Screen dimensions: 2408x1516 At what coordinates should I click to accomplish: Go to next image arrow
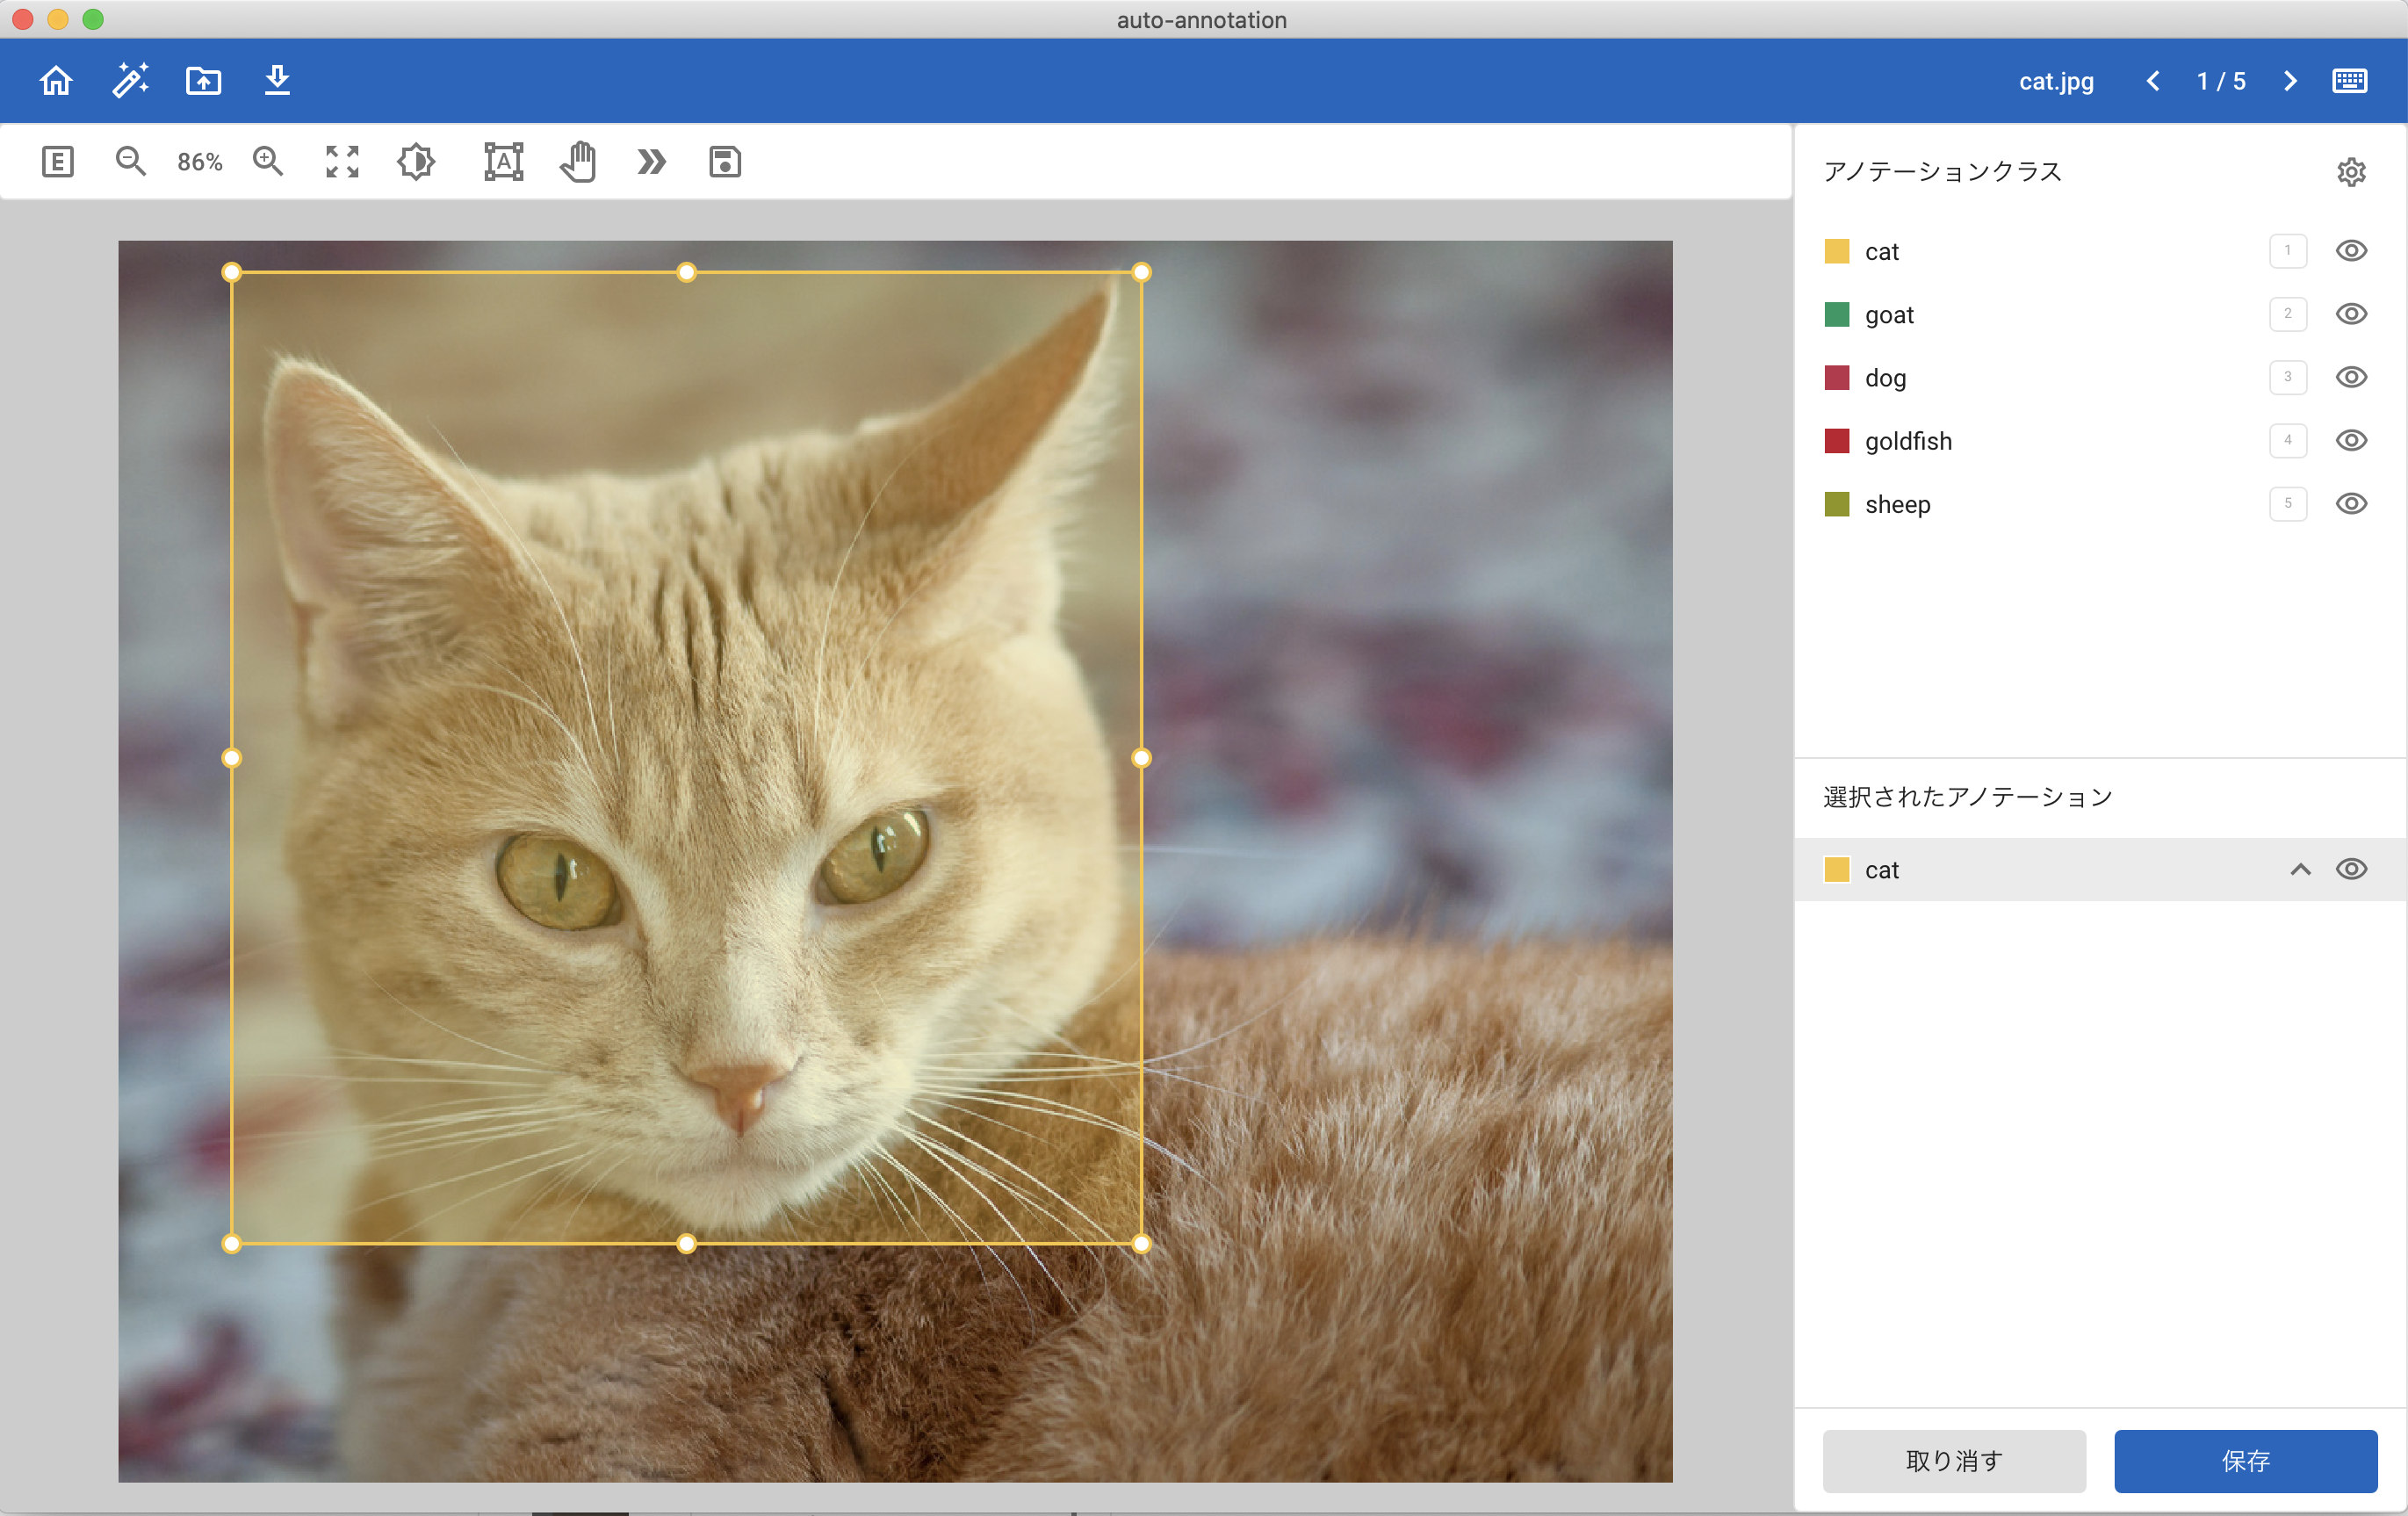pos(2290,81)
